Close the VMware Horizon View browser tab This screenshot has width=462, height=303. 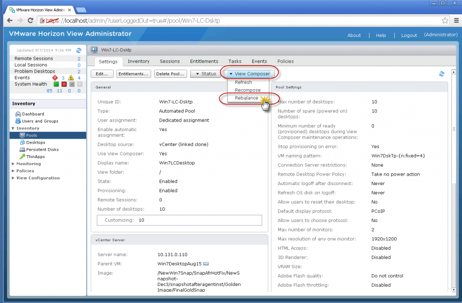[x=69, y=10]
